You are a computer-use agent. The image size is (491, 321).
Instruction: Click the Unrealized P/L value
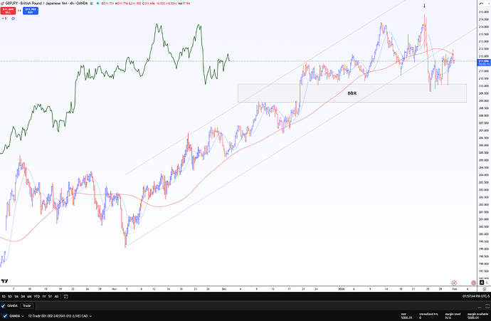421,318
